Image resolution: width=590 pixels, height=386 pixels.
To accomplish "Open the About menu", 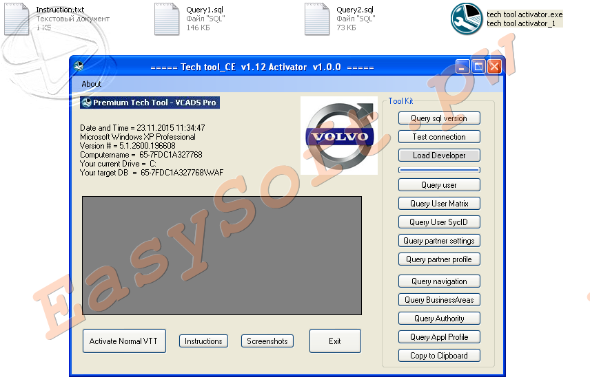I will pyautogui.click(x=92, y=84).
